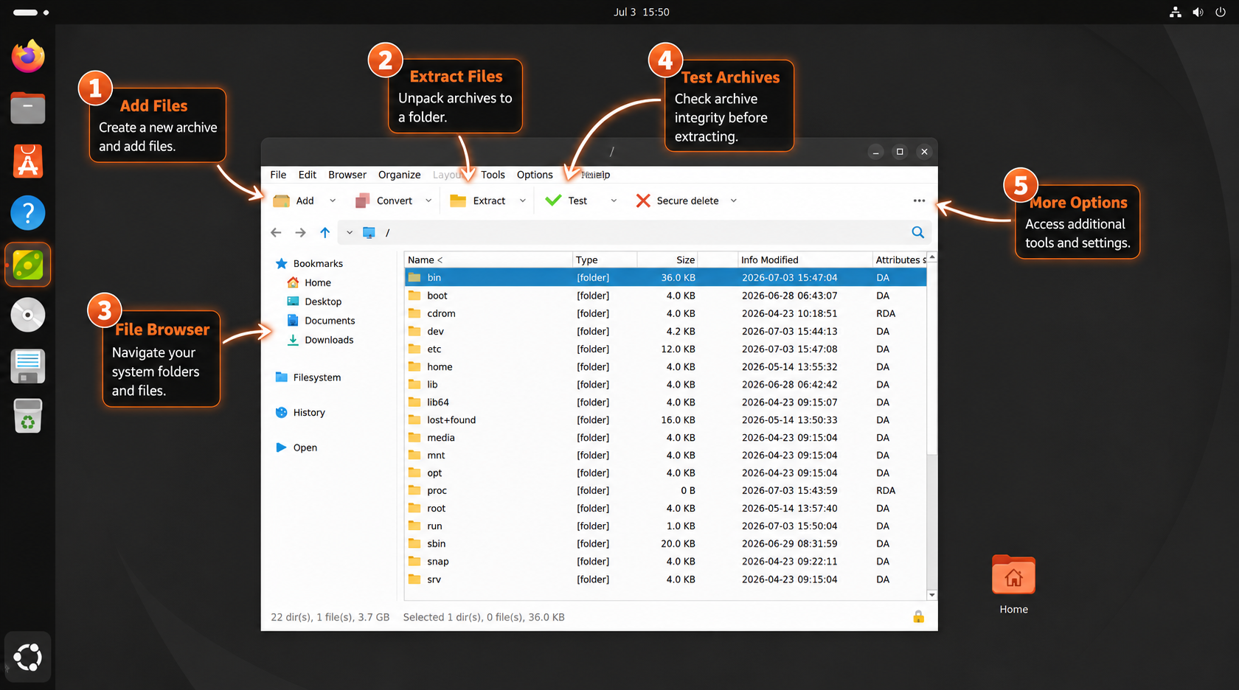Open the Tools menu

tap(493, 175)
